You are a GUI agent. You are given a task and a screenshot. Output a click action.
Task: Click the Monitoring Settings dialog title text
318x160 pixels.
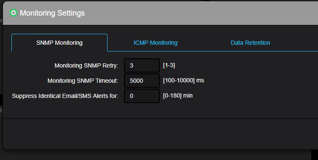tap(52, 13)
